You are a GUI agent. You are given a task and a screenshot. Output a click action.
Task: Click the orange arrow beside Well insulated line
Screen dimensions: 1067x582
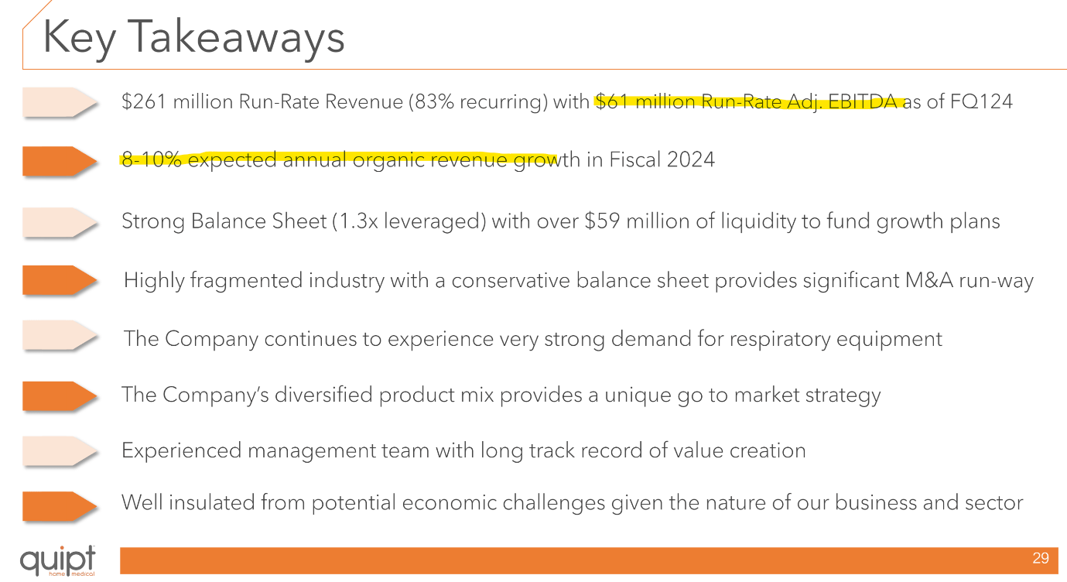click(59, 505)
